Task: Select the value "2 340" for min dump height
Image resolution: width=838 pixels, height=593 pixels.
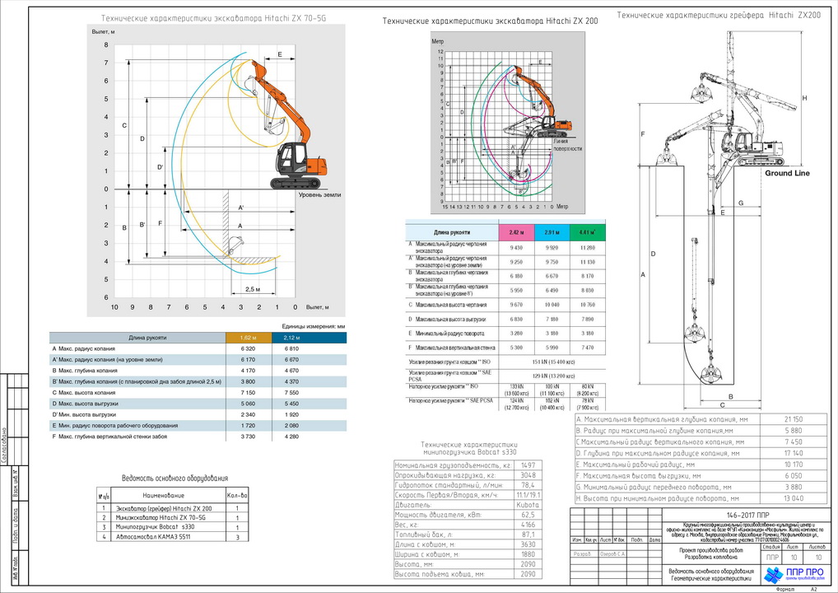Action: tap(248, 414)
